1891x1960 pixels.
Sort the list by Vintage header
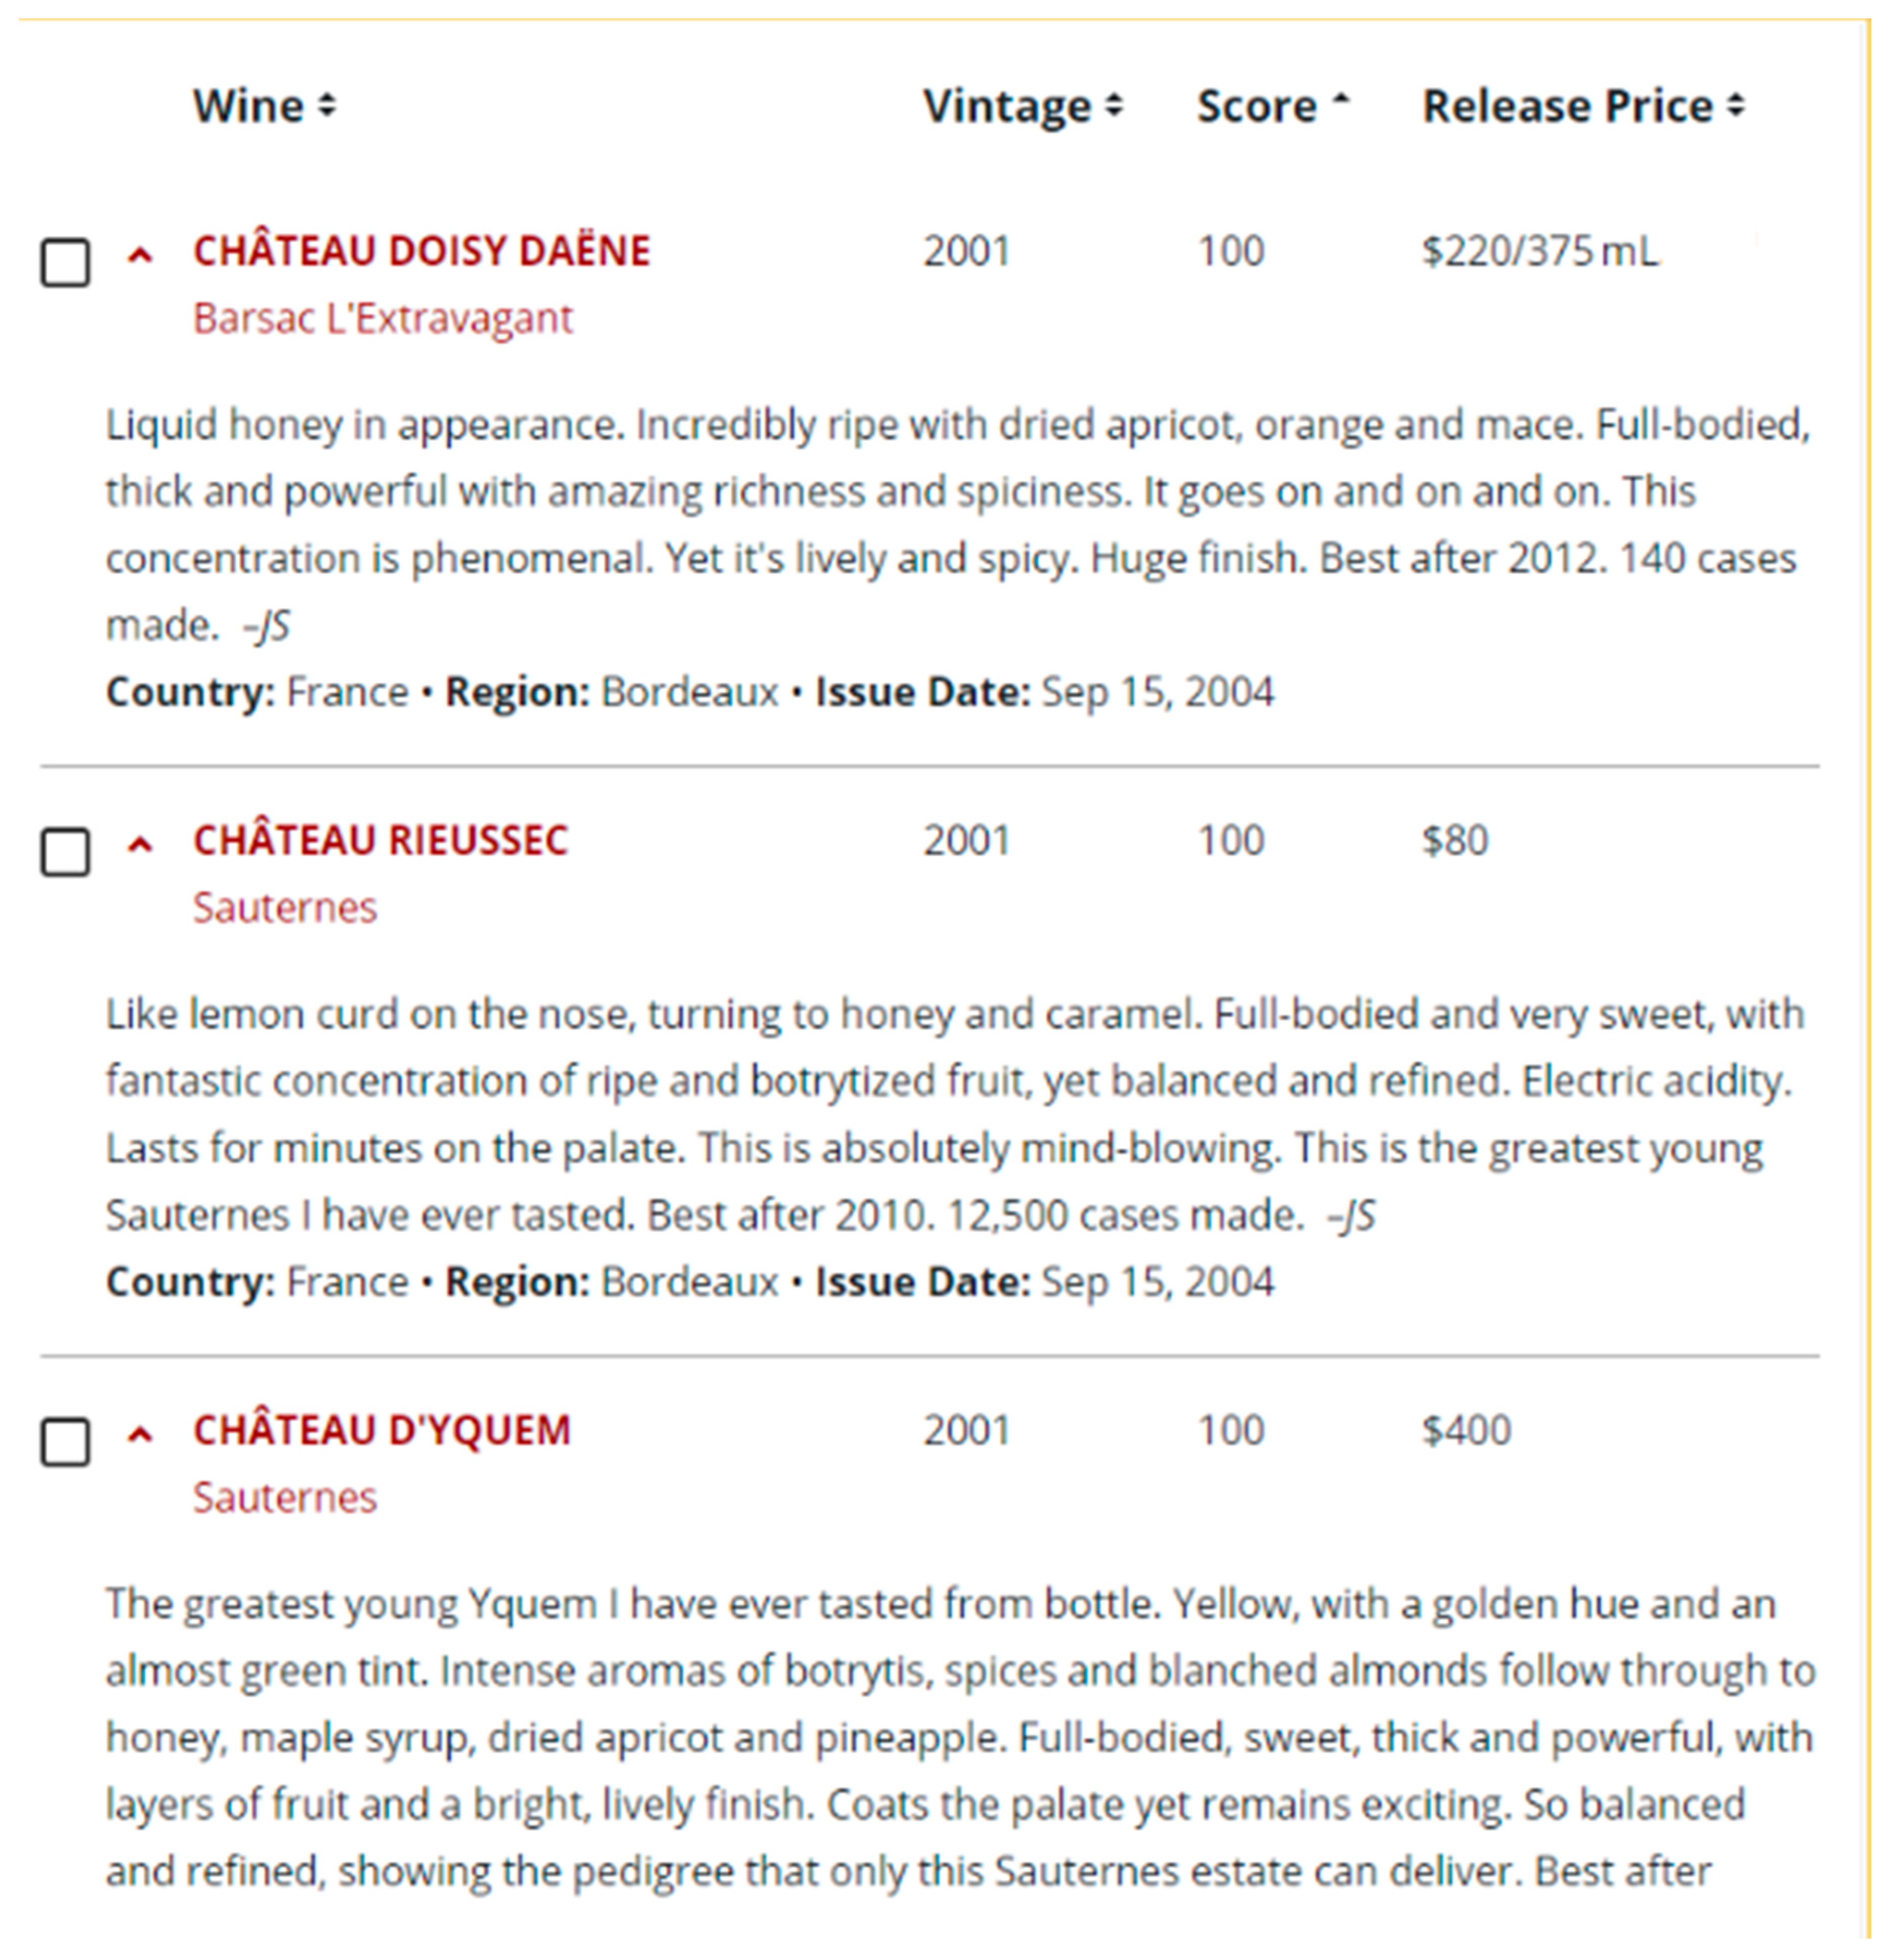click(x=1006, y=106)
